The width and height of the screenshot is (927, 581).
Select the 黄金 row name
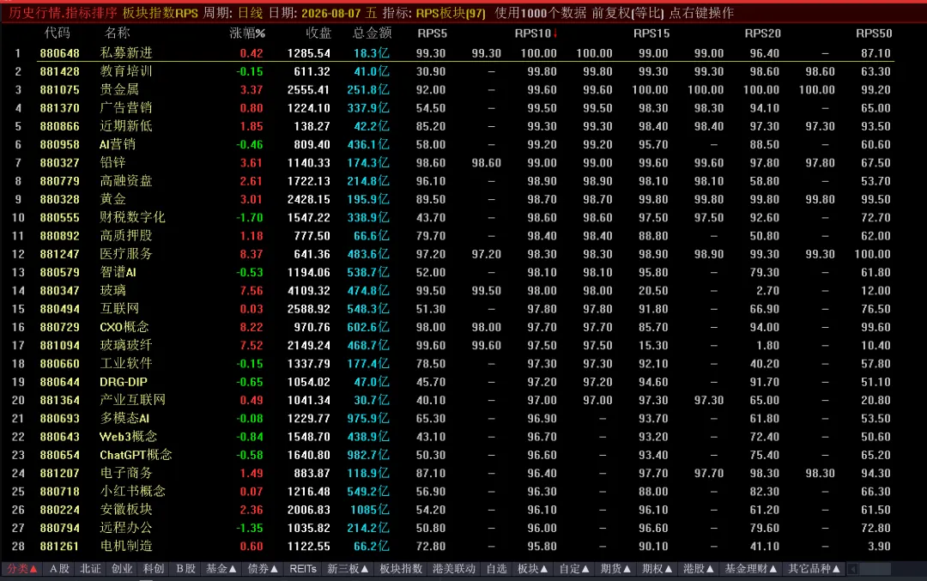(112, 199)
